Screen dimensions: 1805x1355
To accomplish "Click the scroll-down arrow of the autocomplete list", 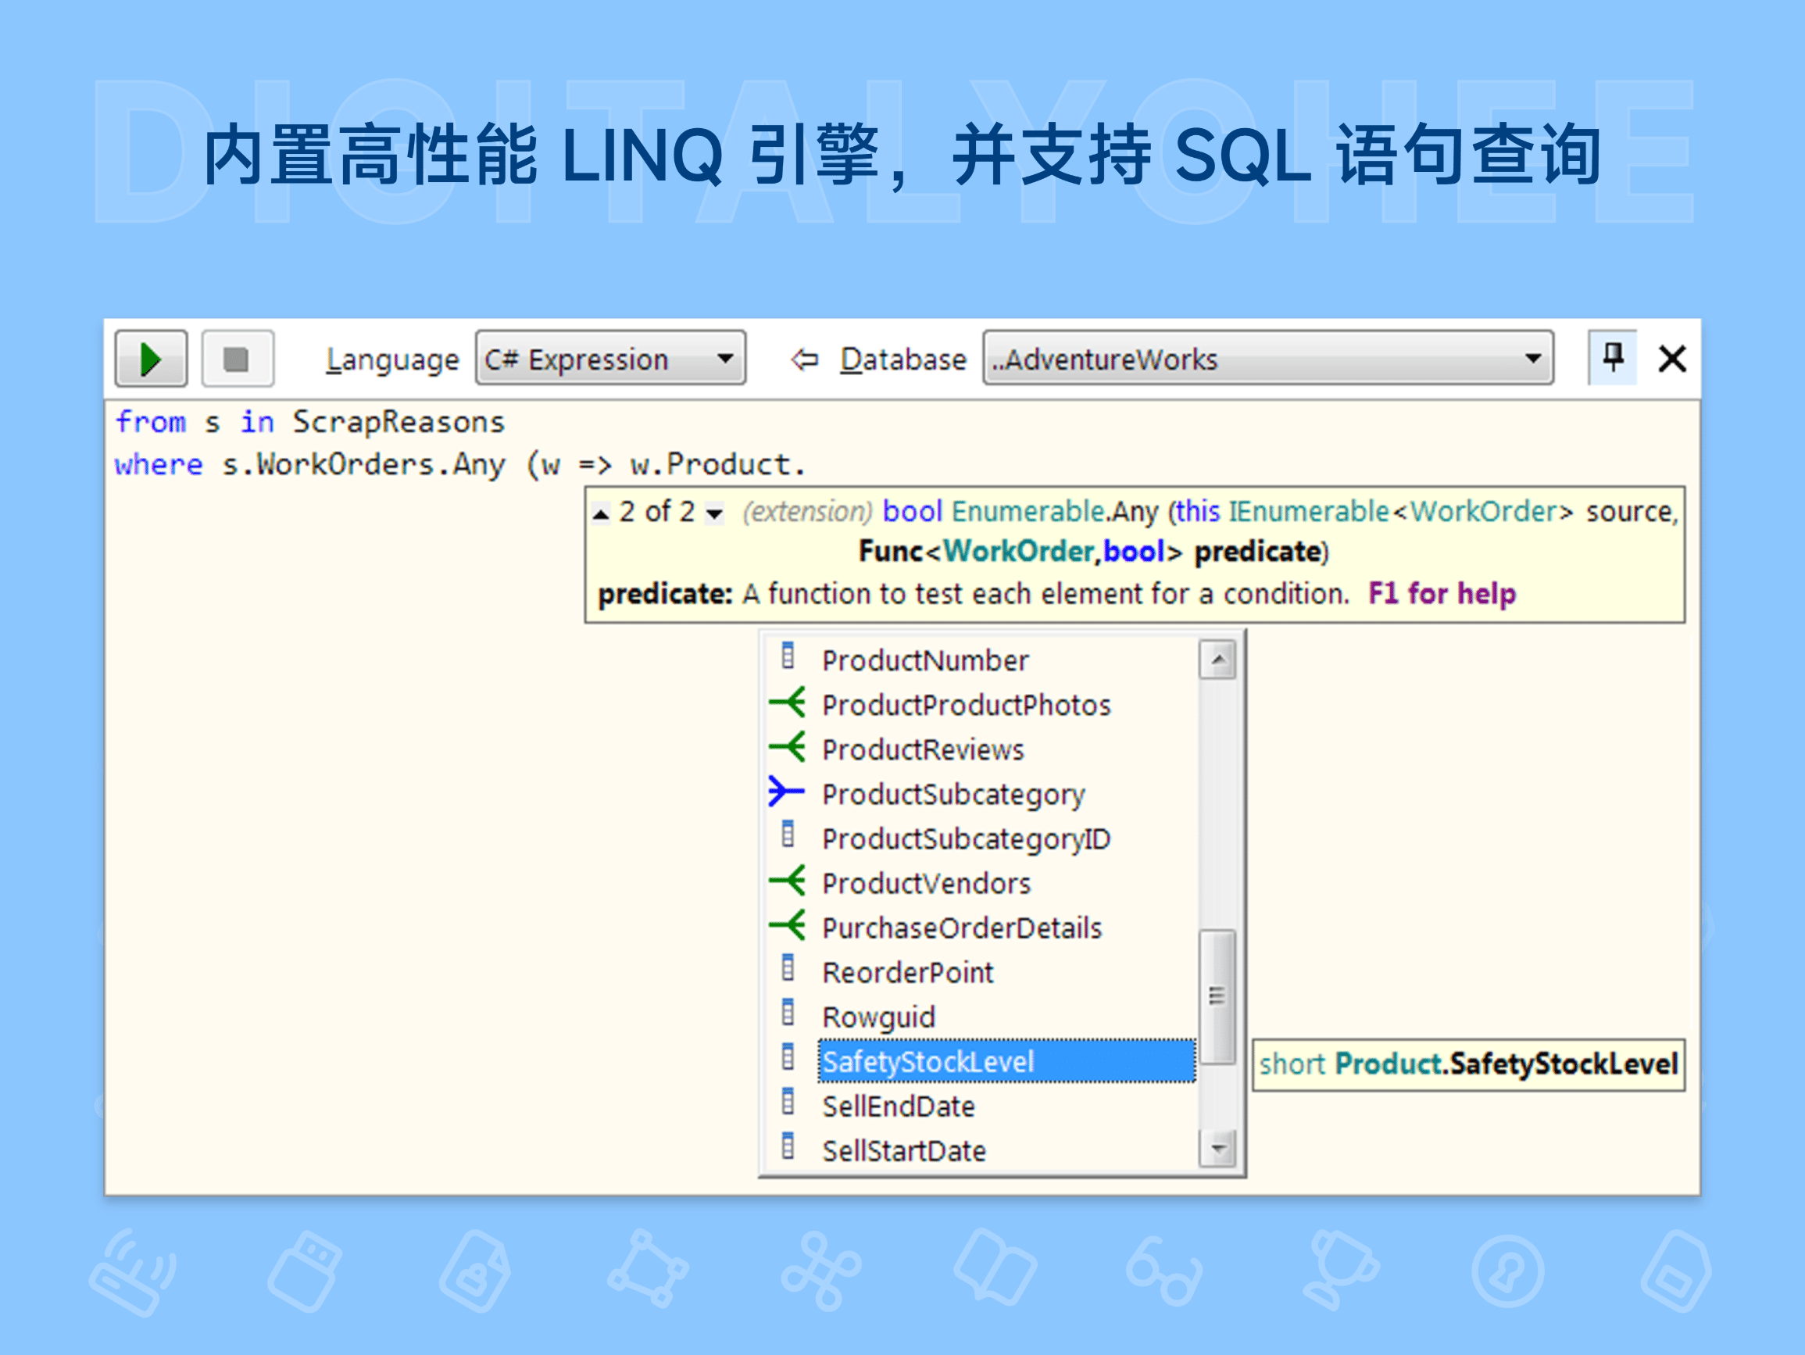I will click(1219, 1150).
